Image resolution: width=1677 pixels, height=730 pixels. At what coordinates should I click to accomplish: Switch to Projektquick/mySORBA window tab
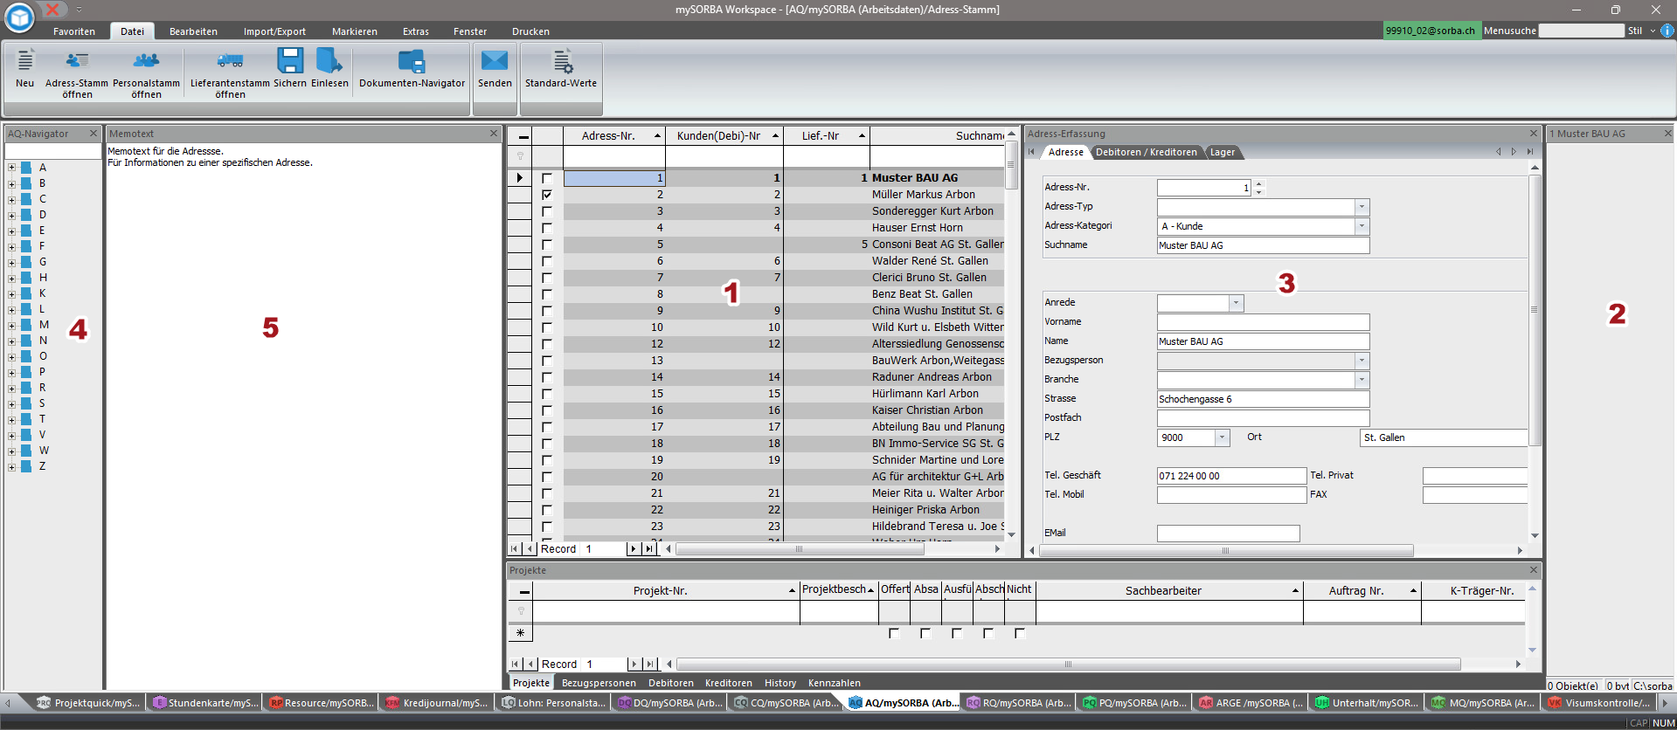[88, 703]
